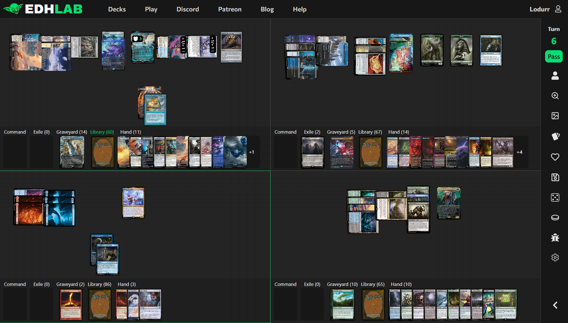Click the save floppy disk icon
568x323 pixels.
(555, 177)
